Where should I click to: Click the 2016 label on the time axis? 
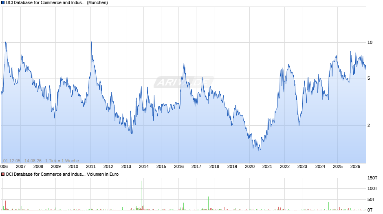[179, 166]
